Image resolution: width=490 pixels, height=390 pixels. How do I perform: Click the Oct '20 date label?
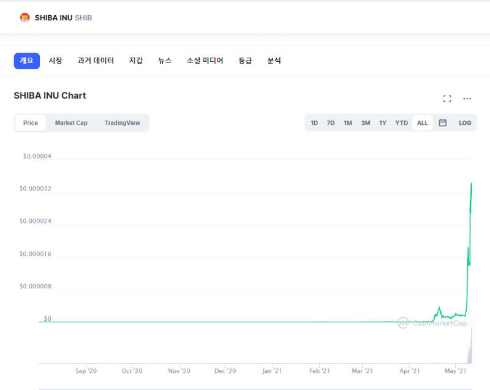click(132, 371)
